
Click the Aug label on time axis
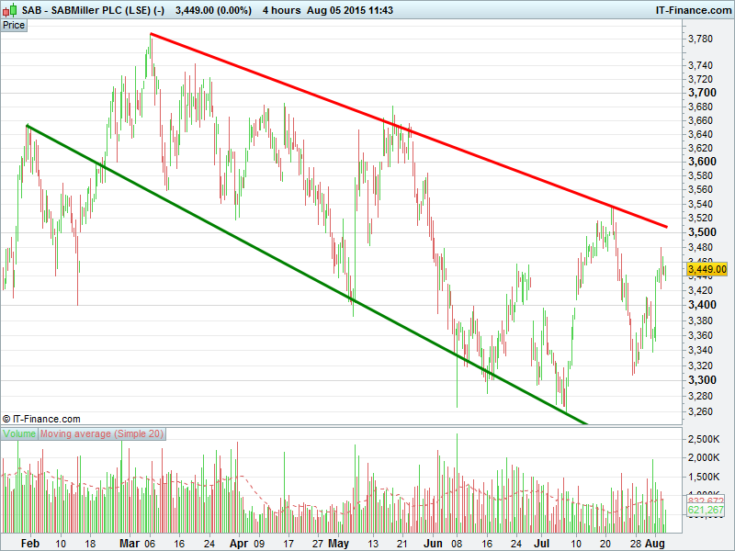coord(655,544)
